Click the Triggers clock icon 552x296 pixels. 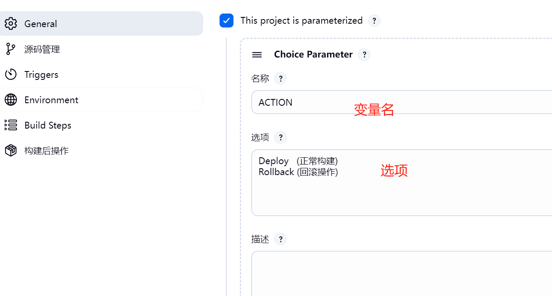click(x=11, y=74)
